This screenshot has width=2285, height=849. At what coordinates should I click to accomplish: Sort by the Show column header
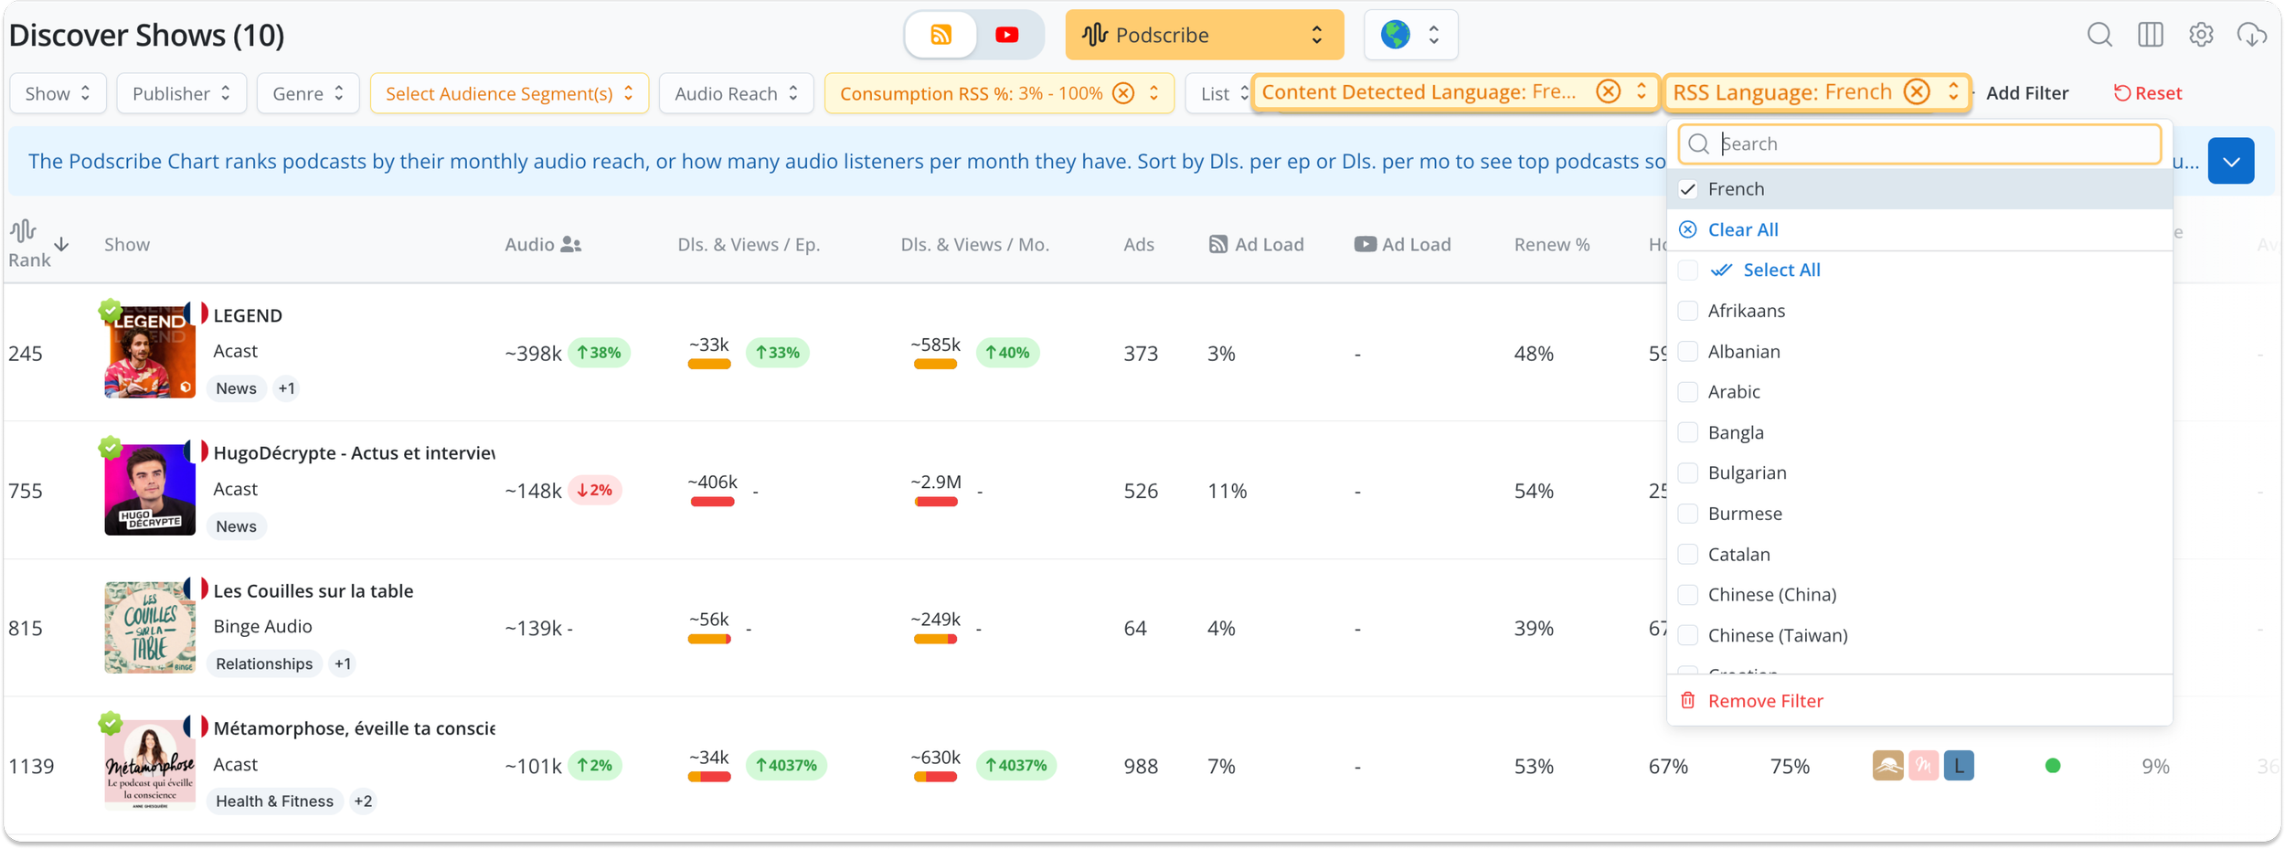(127, 244)
